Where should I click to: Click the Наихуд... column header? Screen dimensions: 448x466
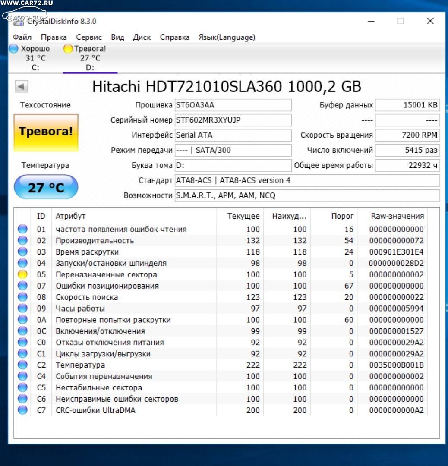tap(289, 216)
